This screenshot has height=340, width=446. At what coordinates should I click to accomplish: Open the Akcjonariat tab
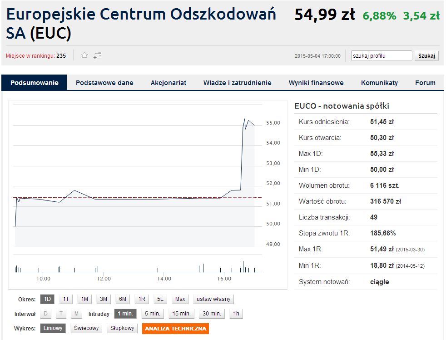(168, 83)
